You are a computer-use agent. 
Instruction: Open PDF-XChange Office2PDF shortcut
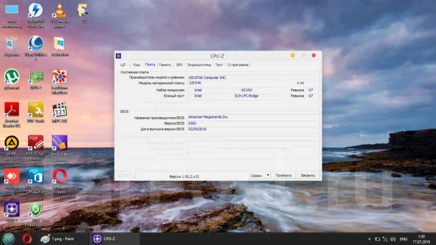[x=35, y=181]
